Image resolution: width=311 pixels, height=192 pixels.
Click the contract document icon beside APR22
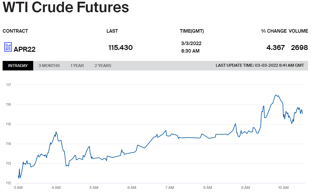(8, 47)
